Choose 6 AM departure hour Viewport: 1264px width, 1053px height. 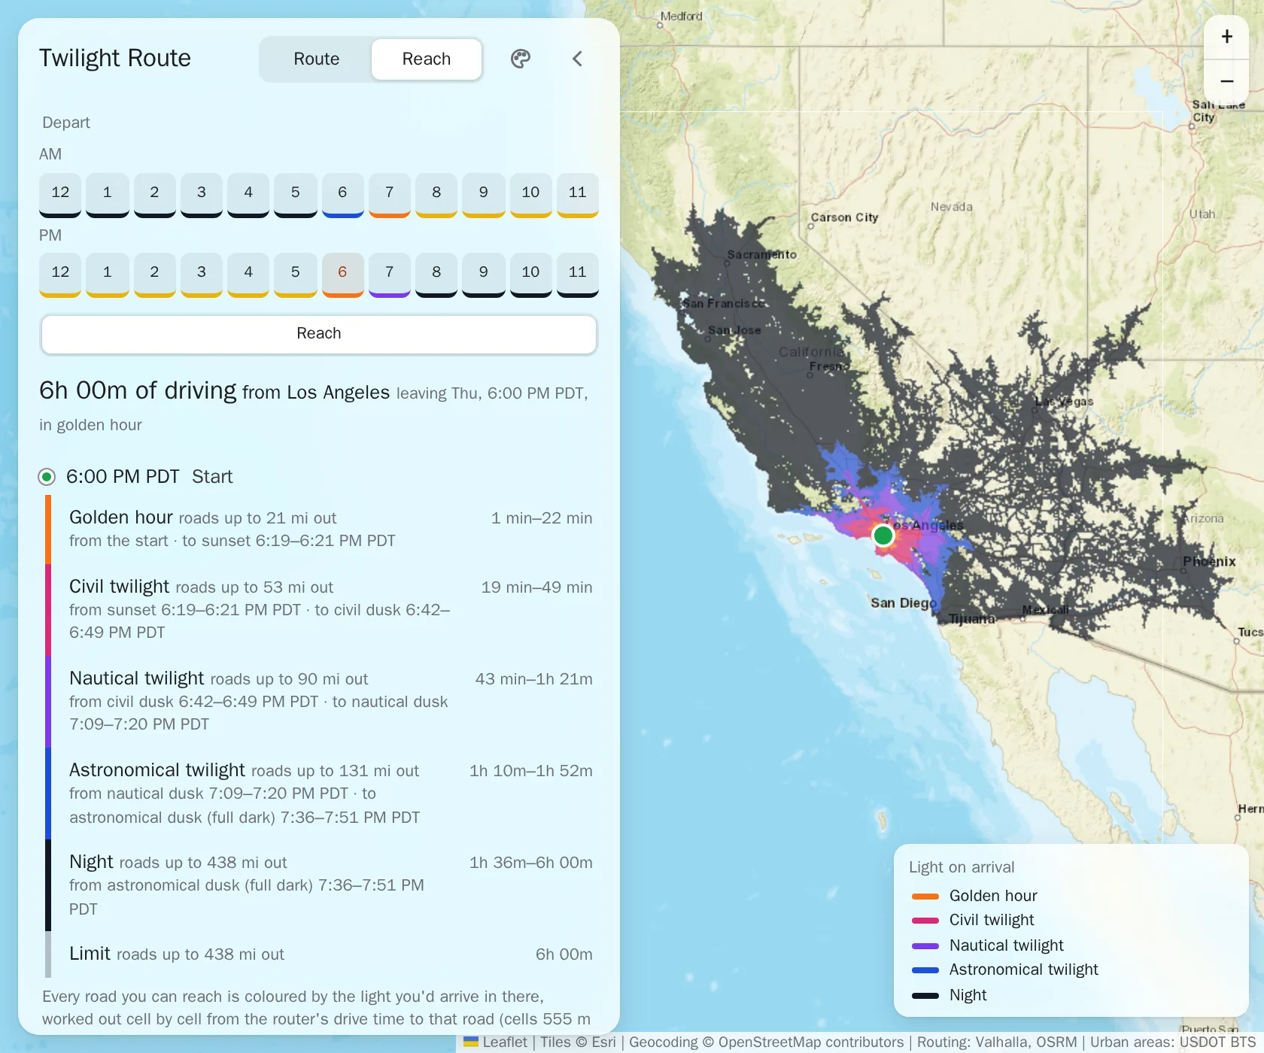[342, 195]
